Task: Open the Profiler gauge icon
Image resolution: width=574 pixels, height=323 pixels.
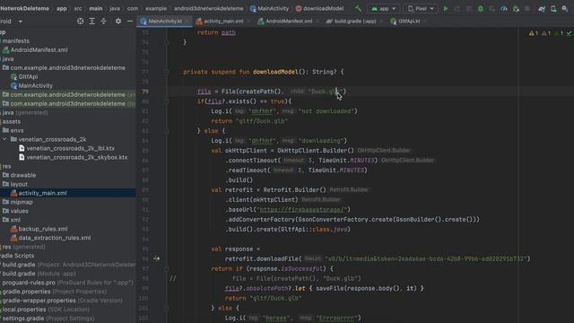Action: 504,8
